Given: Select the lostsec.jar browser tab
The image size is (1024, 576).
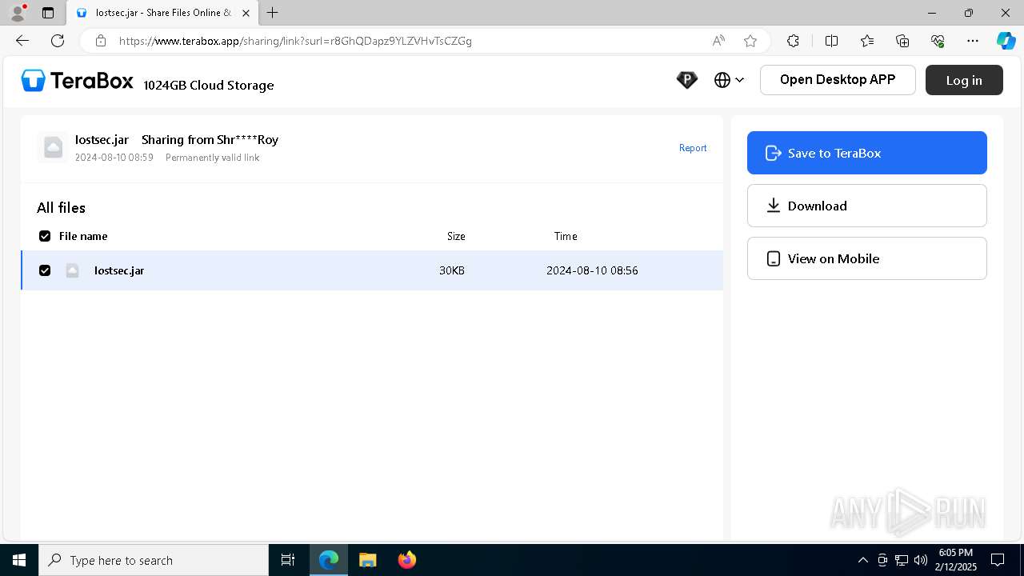Looking at the screenshot, I should click(162, 13).
